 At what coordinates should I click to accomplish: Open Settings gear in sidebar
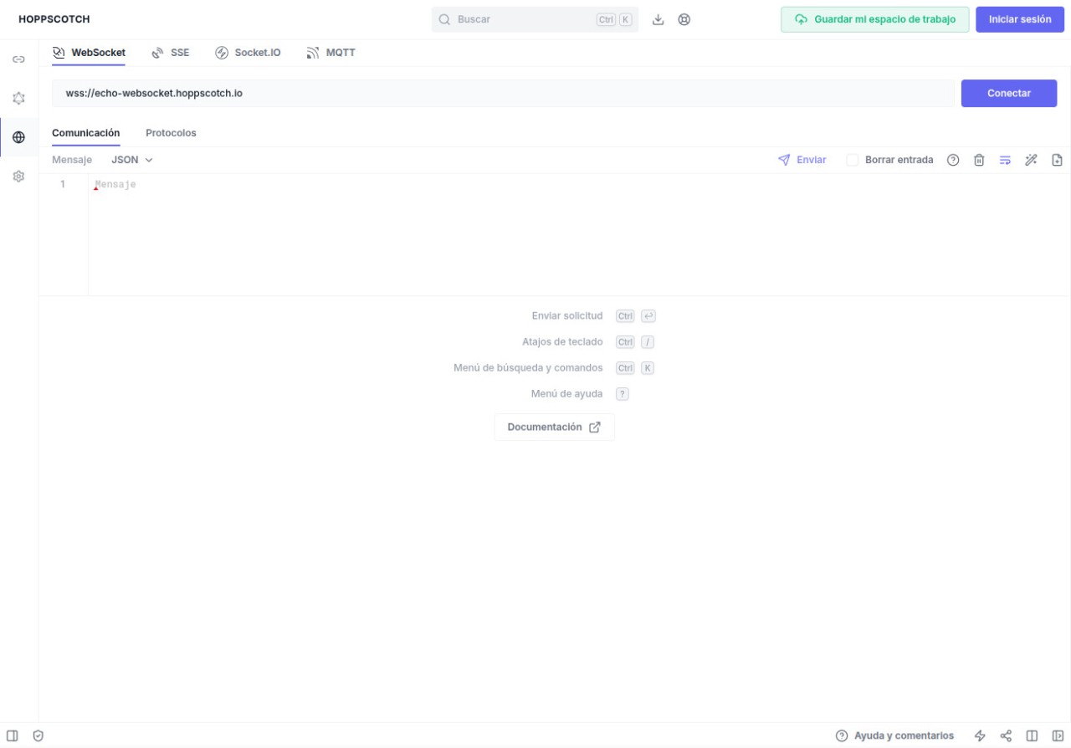[18, 177]
